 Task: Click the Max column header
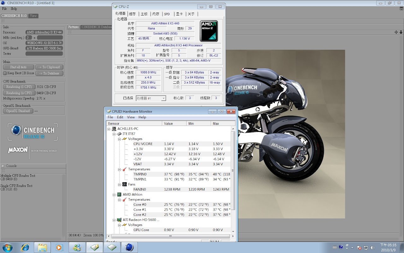(223, 123)
